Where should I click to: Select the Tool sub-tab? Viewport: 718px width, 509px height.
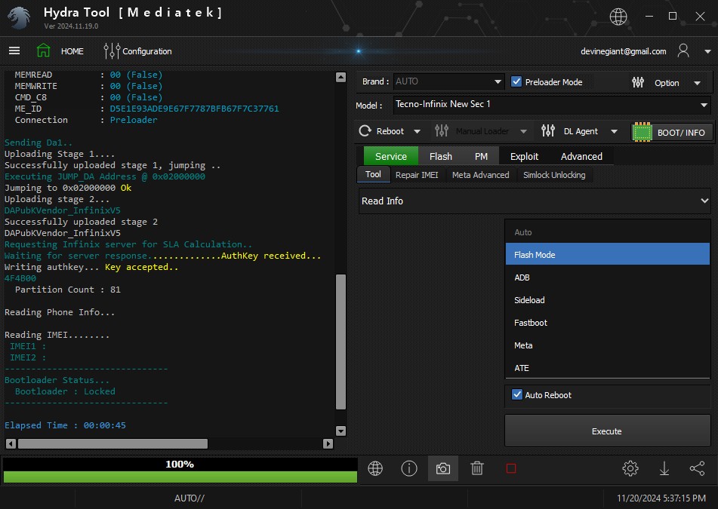click(x=373, y=174)
